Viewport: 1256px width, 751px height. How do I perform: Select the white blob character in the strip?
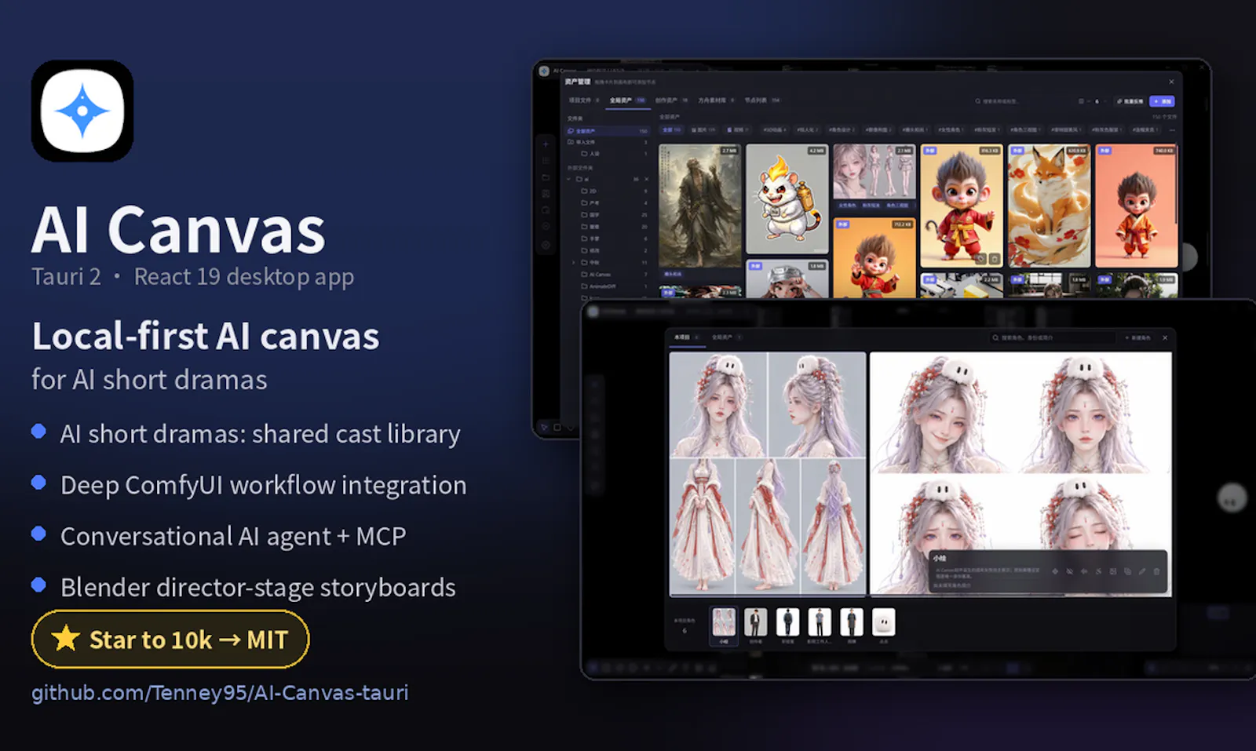tap(883, 622)
